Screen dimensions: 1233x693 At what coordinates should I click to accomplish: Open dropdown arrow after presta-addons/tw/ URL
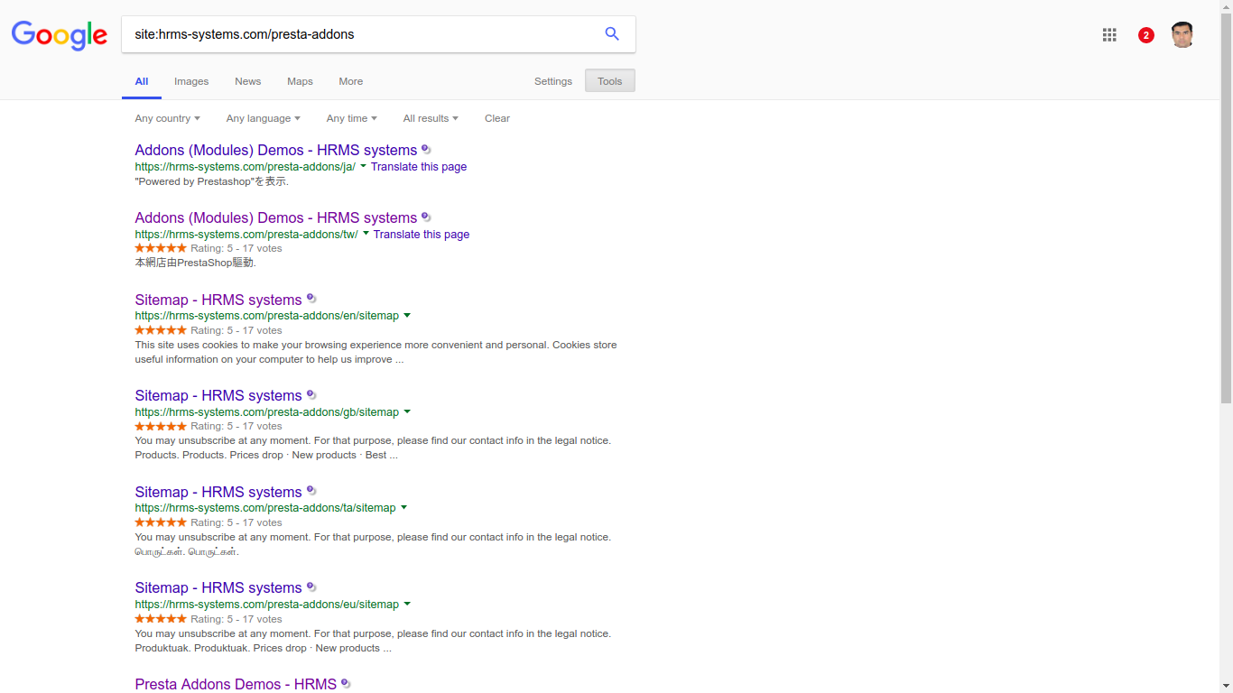pyautogui.click(x=366, y=234)
